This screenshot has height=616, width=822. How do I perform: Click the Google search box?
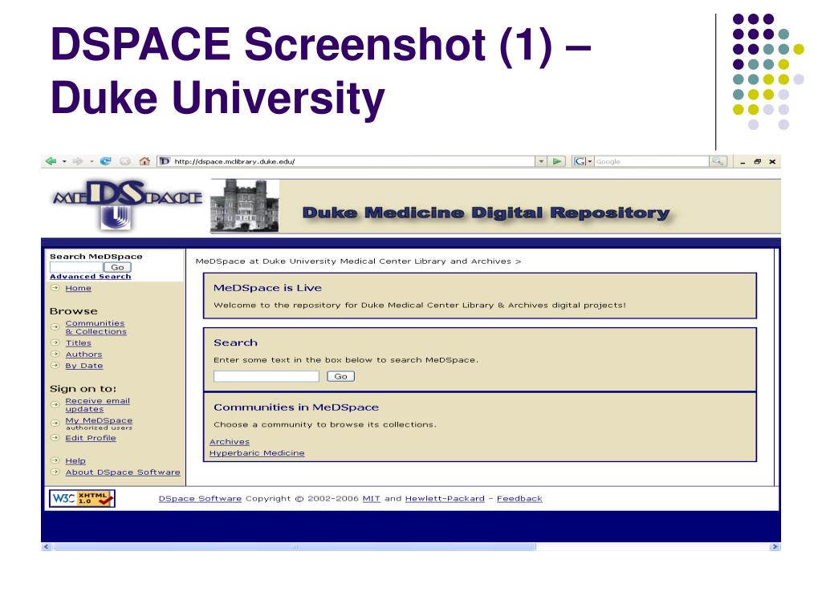click(651, 161)
